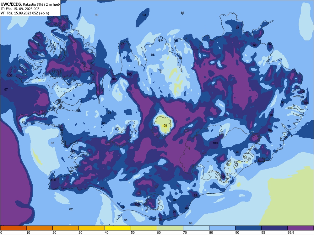The height and width of the screenshot is (235, 314).
Task: Click the indigo 95–99.9 legend swatch
Action: pyautogui.click(x=274, y=228)
